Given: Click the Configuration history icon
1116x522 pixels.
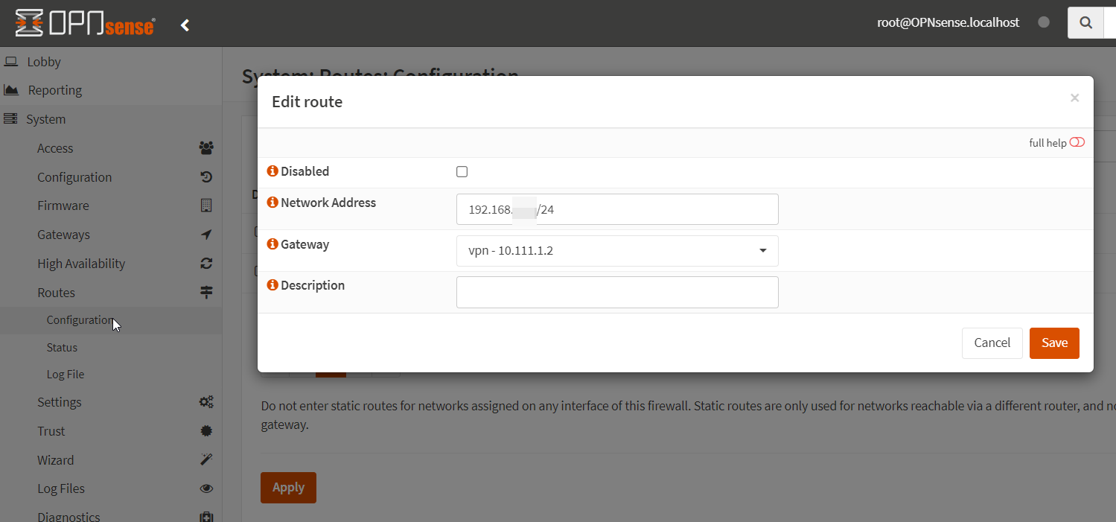Looking at the screenshot, I should coord(206,176).
